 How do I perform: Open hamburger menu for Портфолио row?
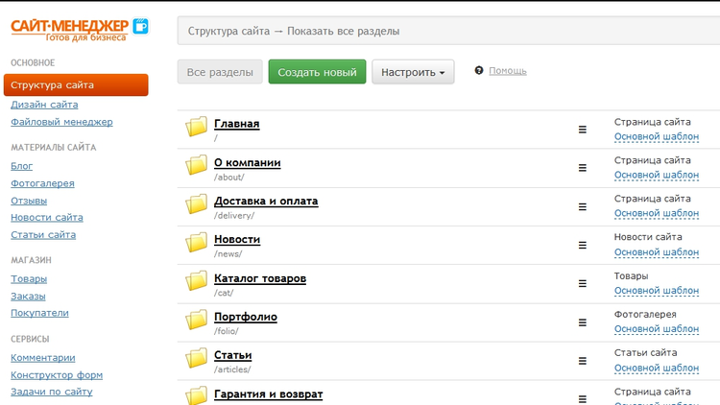coord(583,322)
